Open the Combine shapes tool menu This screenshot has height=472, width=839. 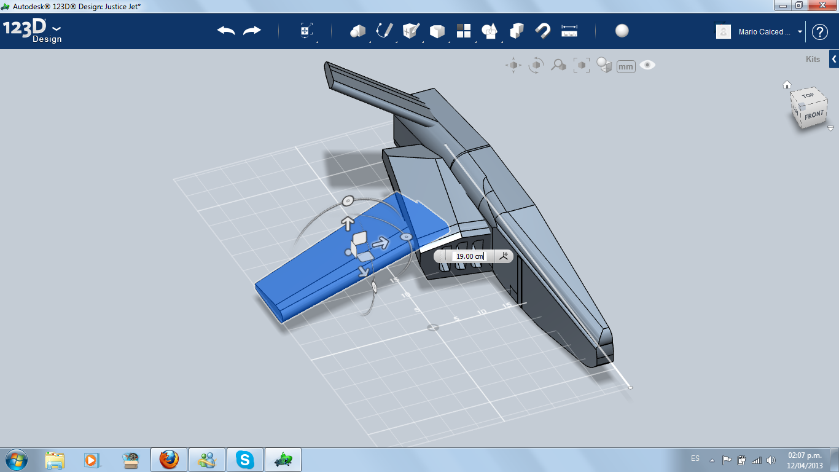pyautogui.click(x=490, y=31)
